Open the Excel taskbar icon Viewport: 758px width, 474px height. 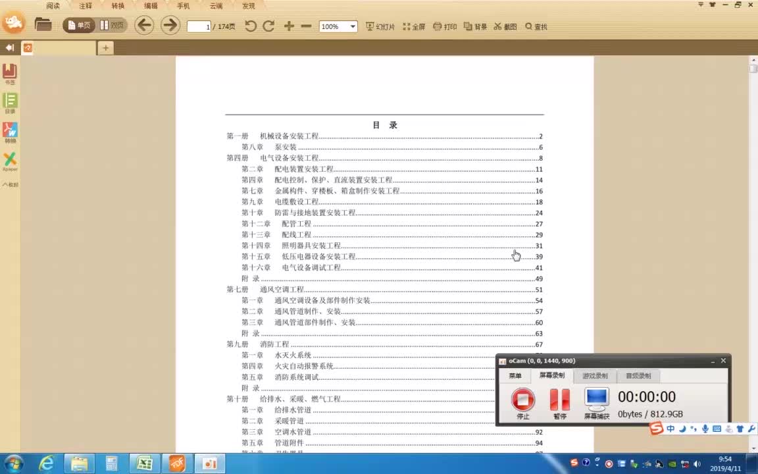point(144,464)
